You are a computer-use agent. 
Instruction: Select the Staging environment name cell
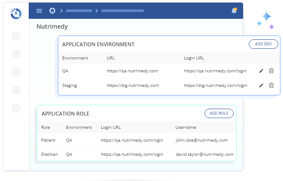click(69, 86)
